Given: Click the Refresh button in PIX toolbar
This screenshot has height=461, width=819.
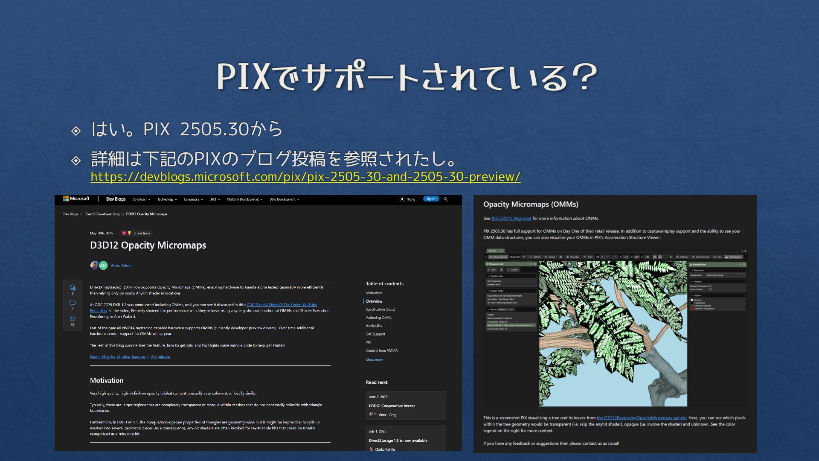Looking at the screenshot, I should (535, 257).
